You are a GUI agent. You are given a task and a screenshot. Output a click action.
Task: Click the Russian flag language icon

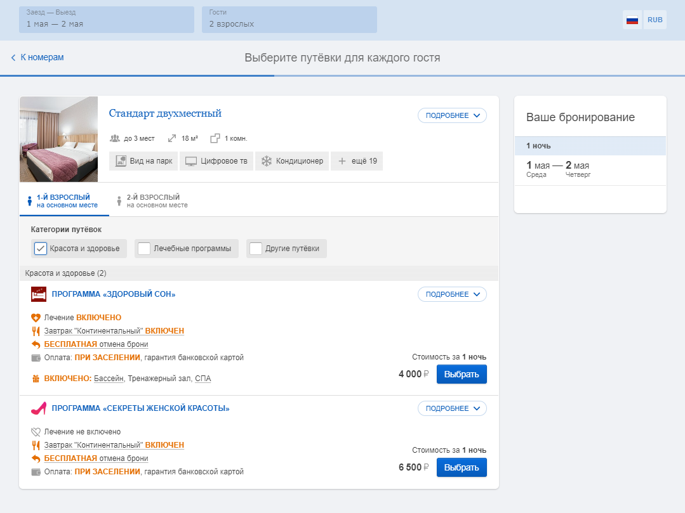632,20
